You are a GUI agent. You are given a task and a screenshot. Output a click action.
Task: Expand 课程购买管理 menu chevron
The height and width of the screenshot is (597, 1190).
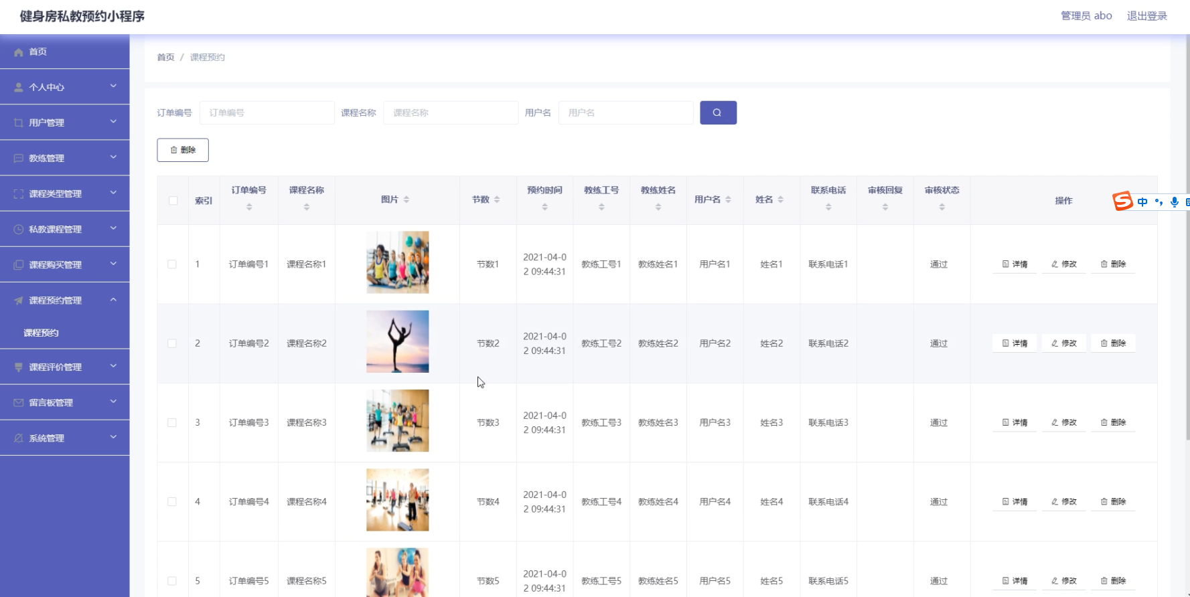click(x=113, y=264)
